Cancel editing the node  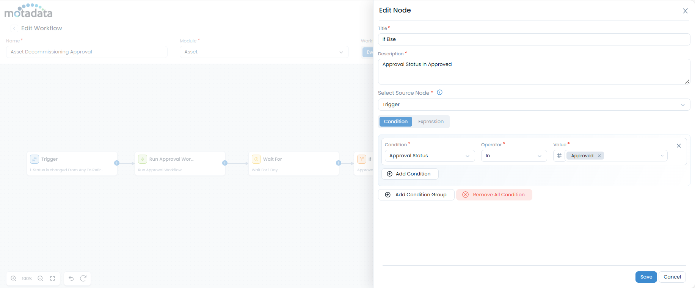[672, 277]
